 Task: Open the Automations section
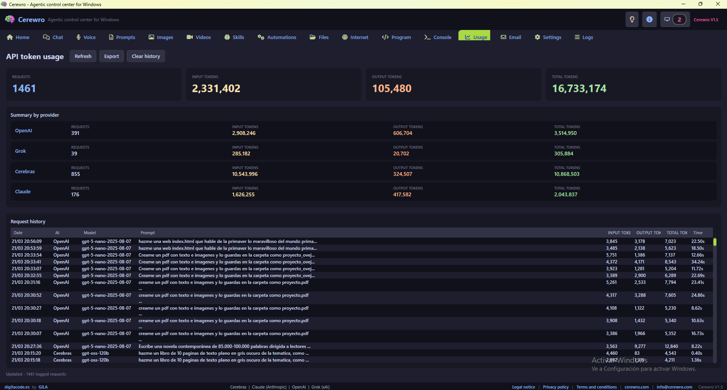pyautogui.click(x=277, y=37)
